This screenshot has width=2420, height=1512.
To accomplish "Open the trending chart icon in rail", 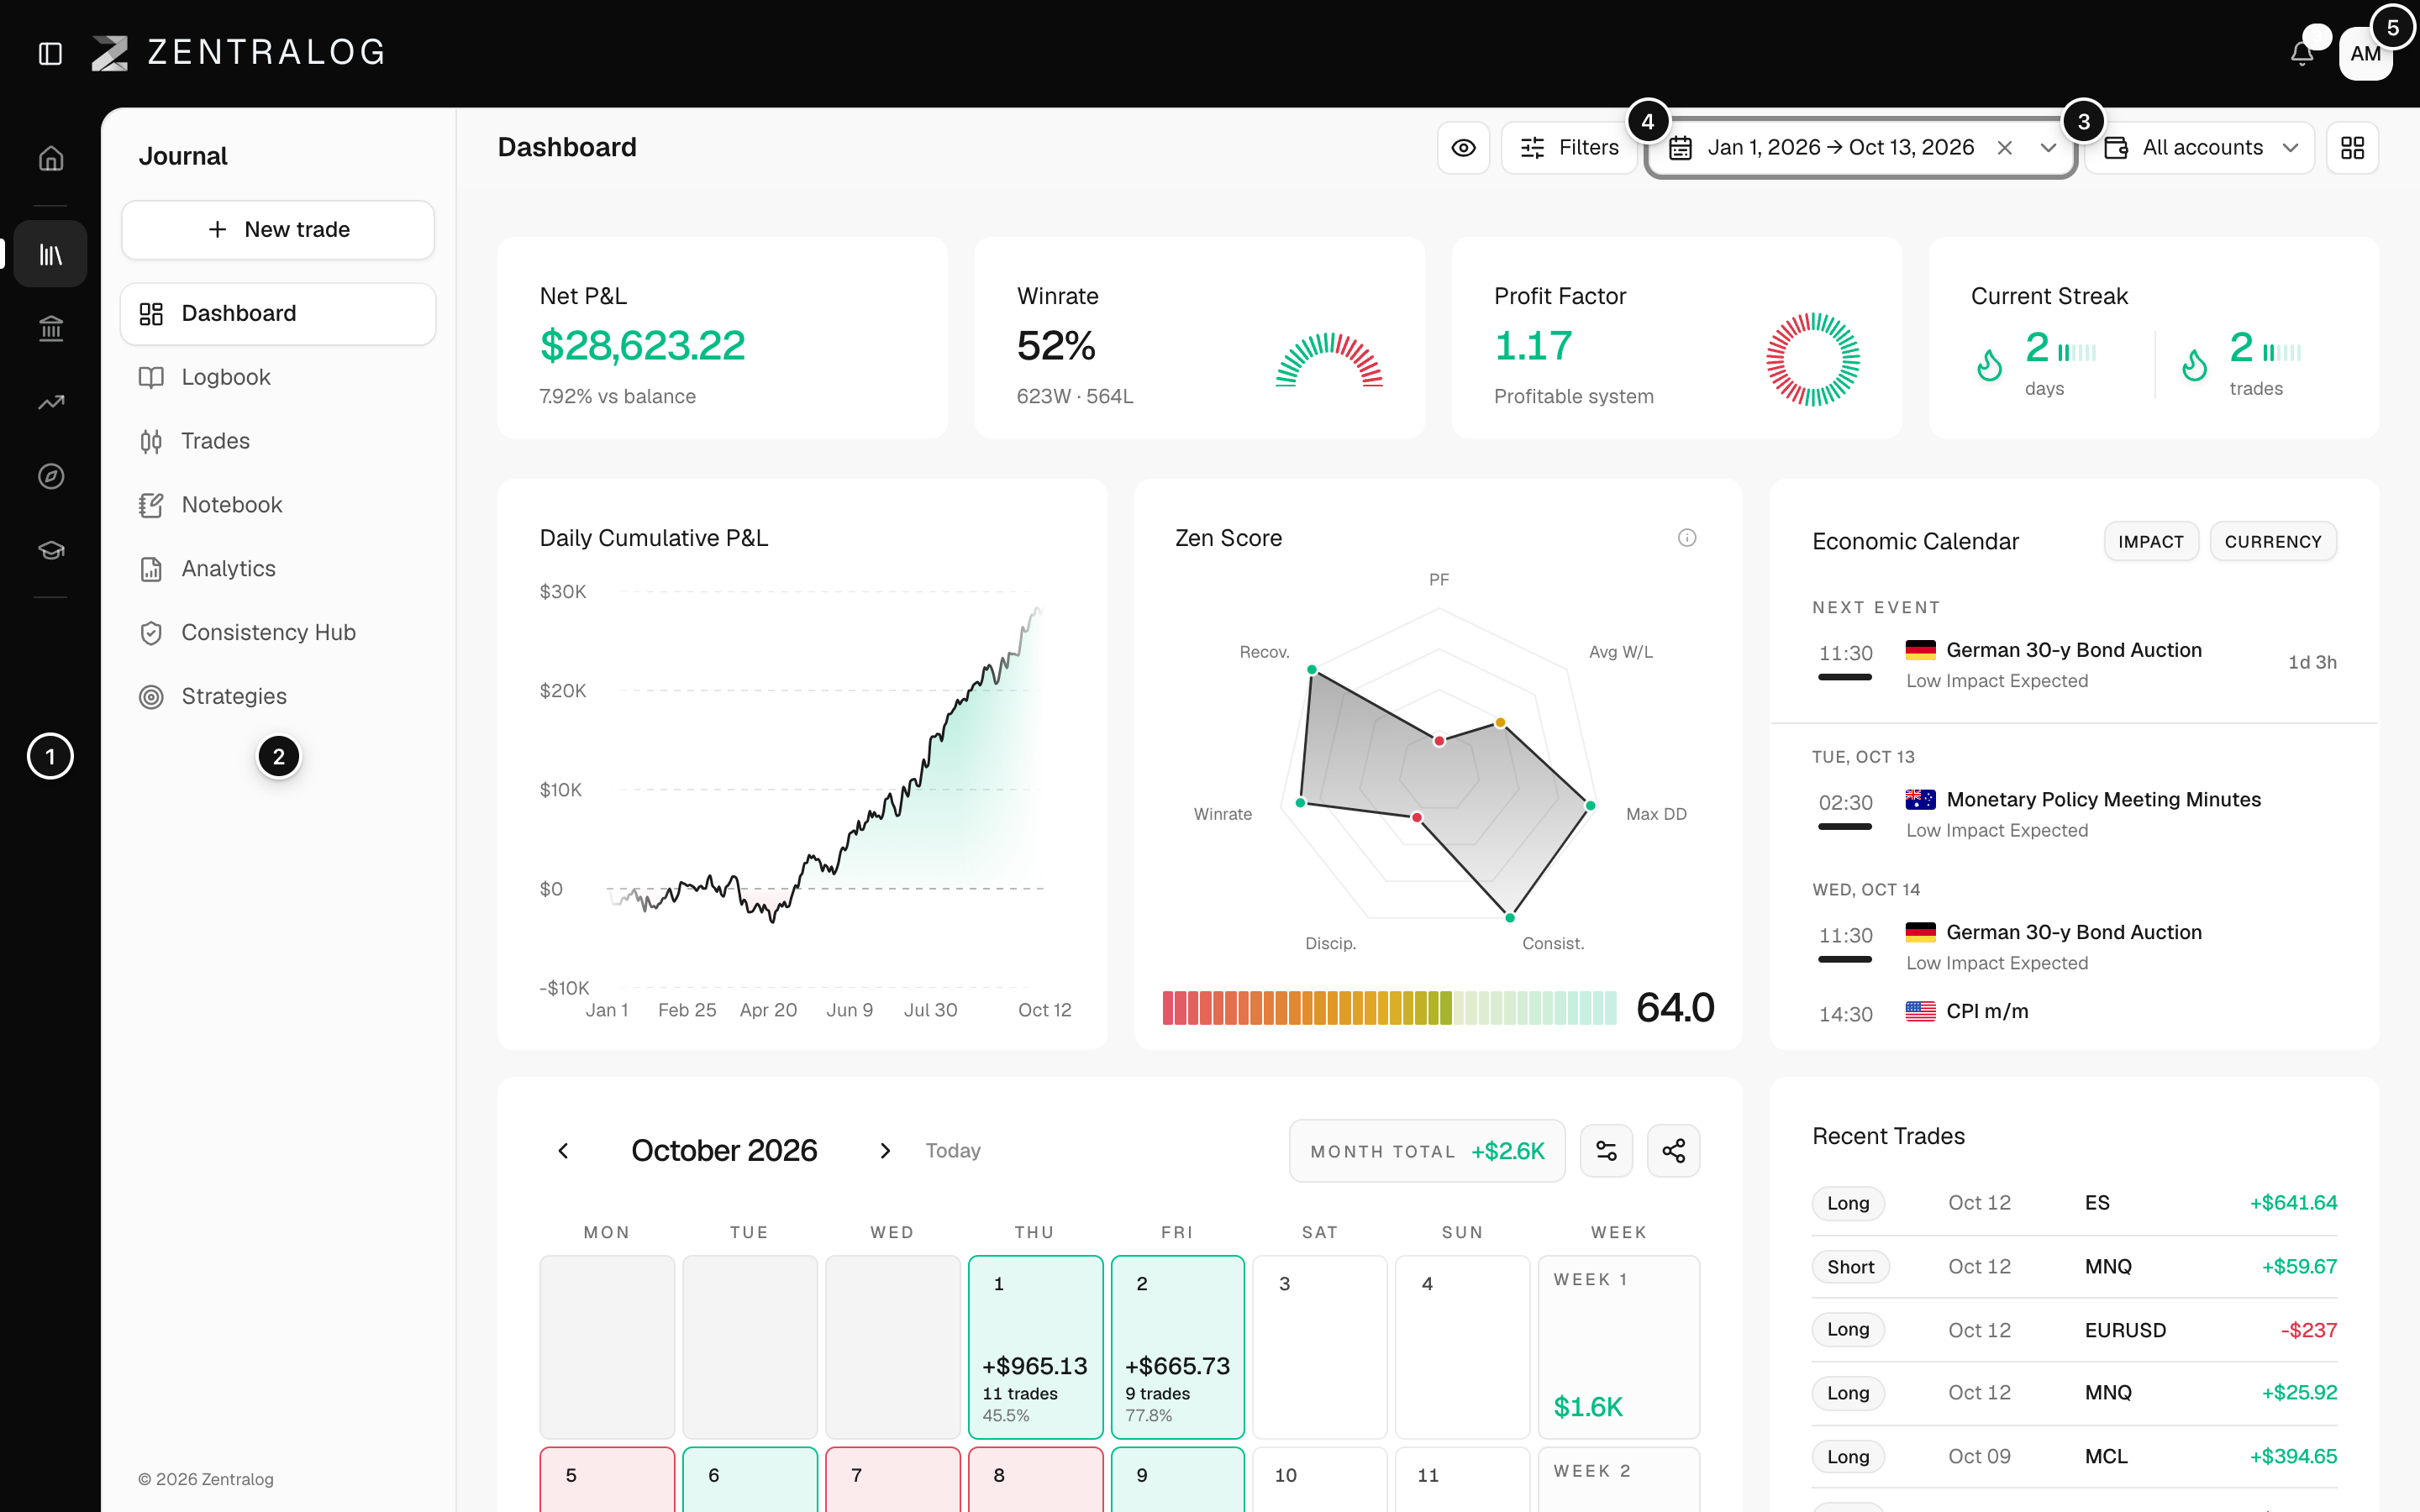I will coord(51,402).
